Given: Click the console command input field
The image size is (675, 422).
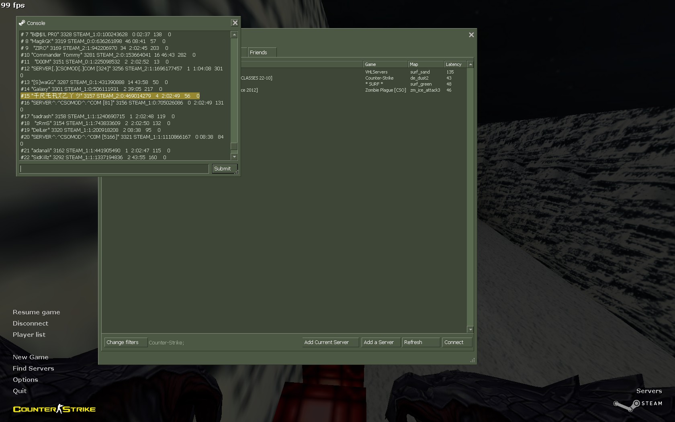Looking at the screenshot, I should coord(114,169).
